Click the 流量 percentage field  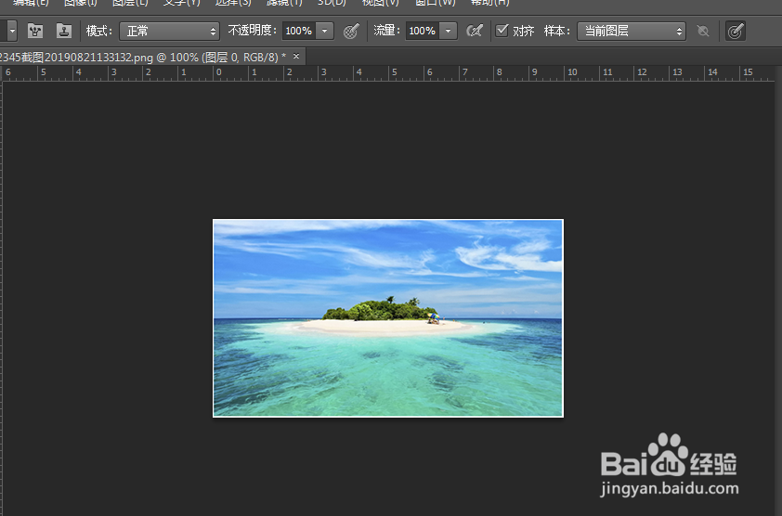click(423, 31)
